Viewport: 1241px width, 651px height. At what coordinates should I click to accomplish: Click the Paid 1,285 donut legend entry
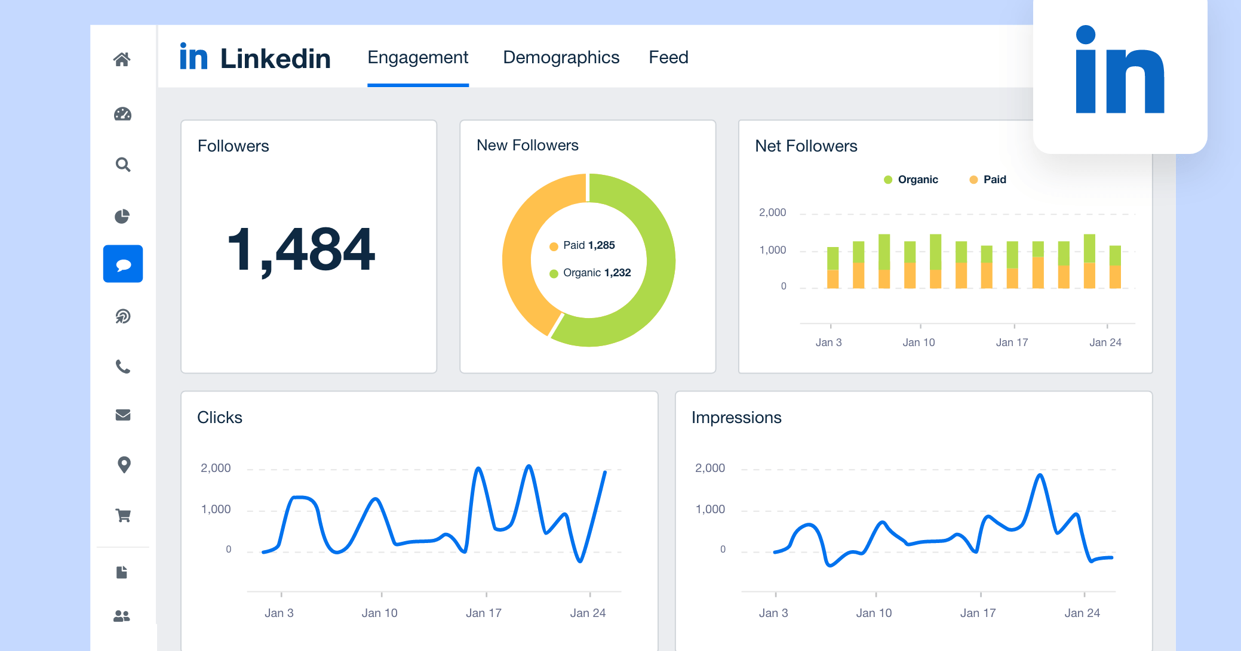pos(582,245)
